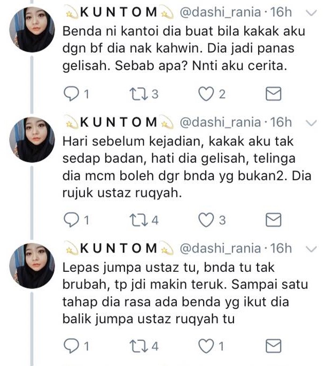The width and height of the screenshot is (327, 366).
Task: Open profile avatar on the third tweet
Action: 32,266
